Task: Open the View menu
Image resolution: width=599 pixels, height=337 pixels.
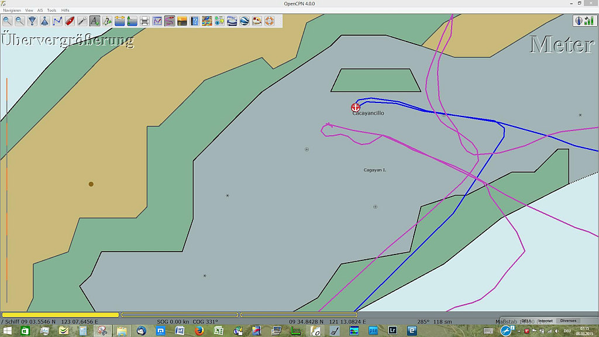Action: pyautogui.click(x=29, y=11)
